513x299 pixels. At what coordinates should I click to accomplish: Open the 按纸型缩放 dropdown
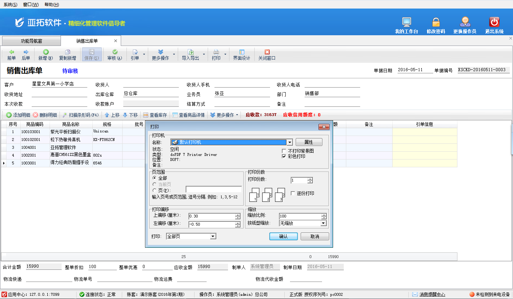(323, 224)
